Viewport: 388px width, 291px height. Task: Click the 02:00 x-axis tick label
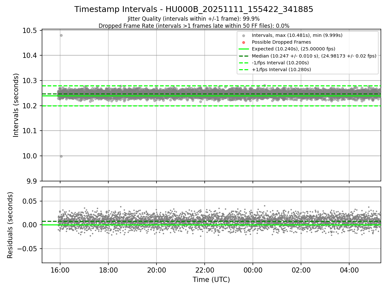[x=301, y=270]
